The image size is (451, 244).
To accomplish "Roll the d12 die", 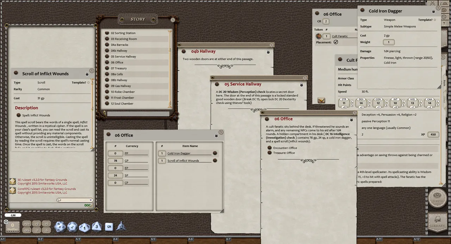I will [72, 227].
